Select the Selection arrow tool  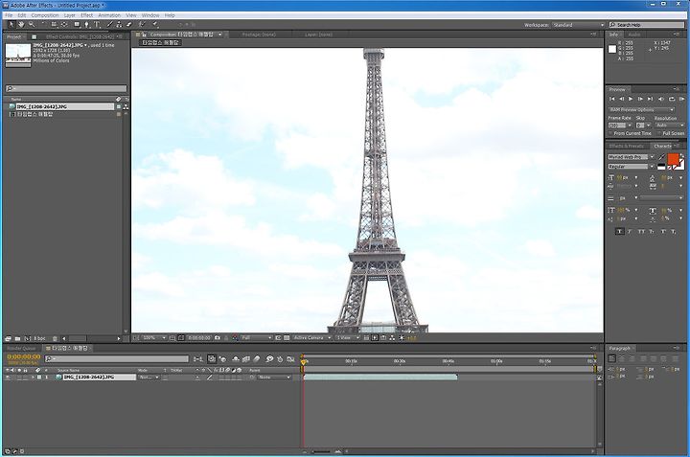tap(11, 25)
